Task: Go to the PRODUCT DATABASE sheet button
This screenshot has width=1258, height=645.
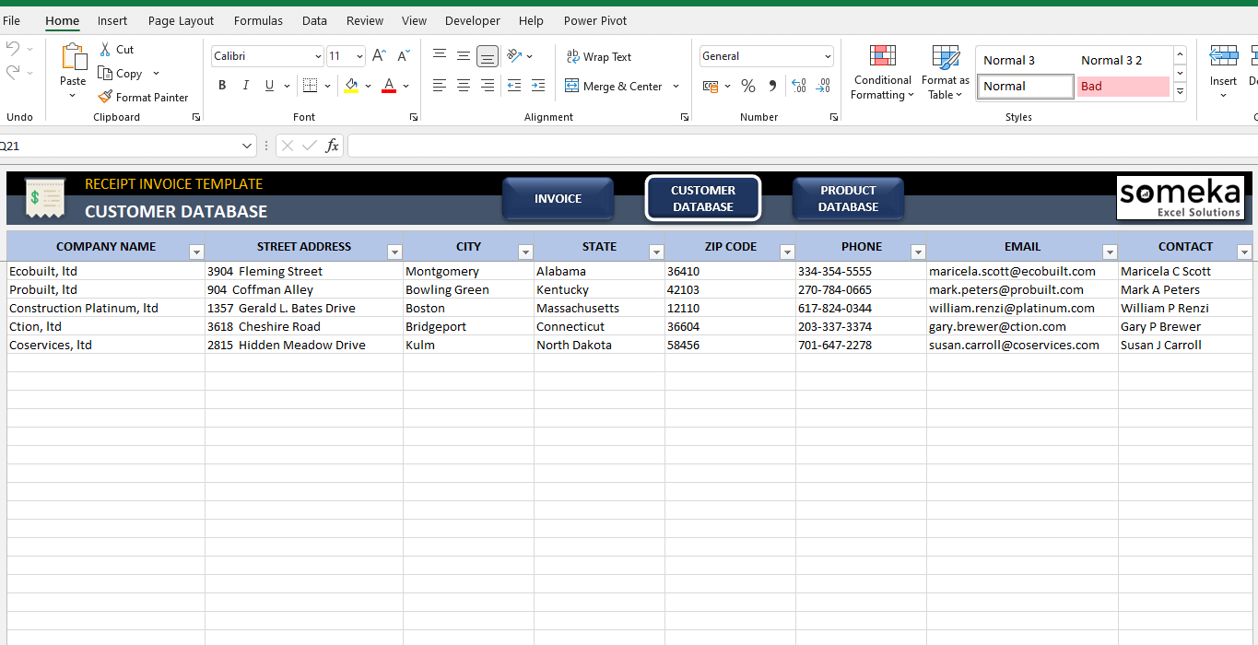Action: (x=848, y=198)
